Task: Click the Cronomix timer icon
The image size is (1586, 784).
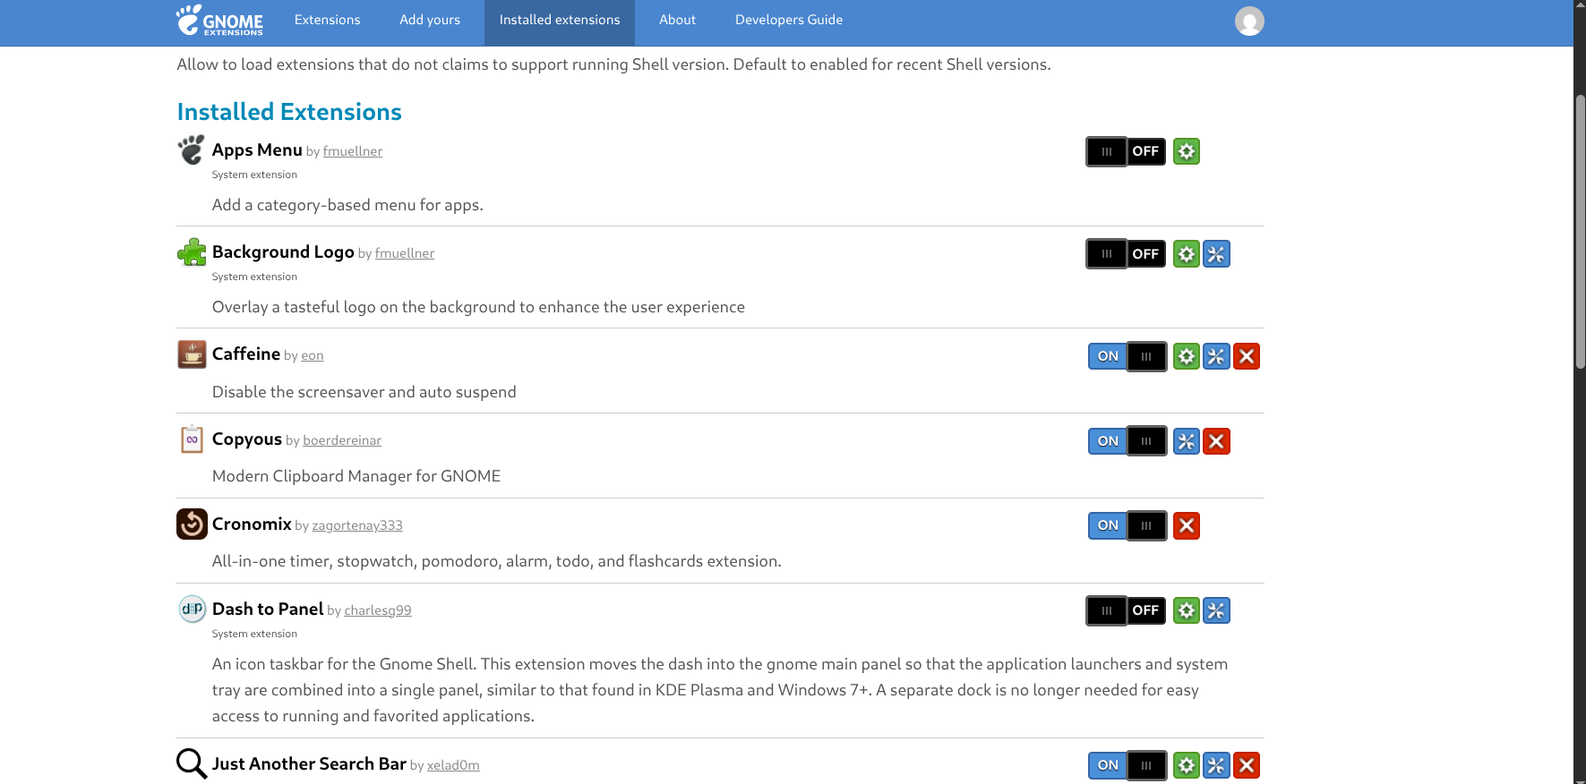Action: click(192, 524)
